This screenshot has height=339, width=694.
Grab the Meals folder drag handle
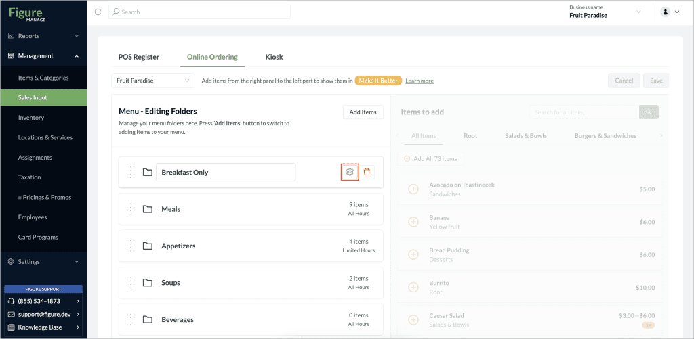coord(131,209)
